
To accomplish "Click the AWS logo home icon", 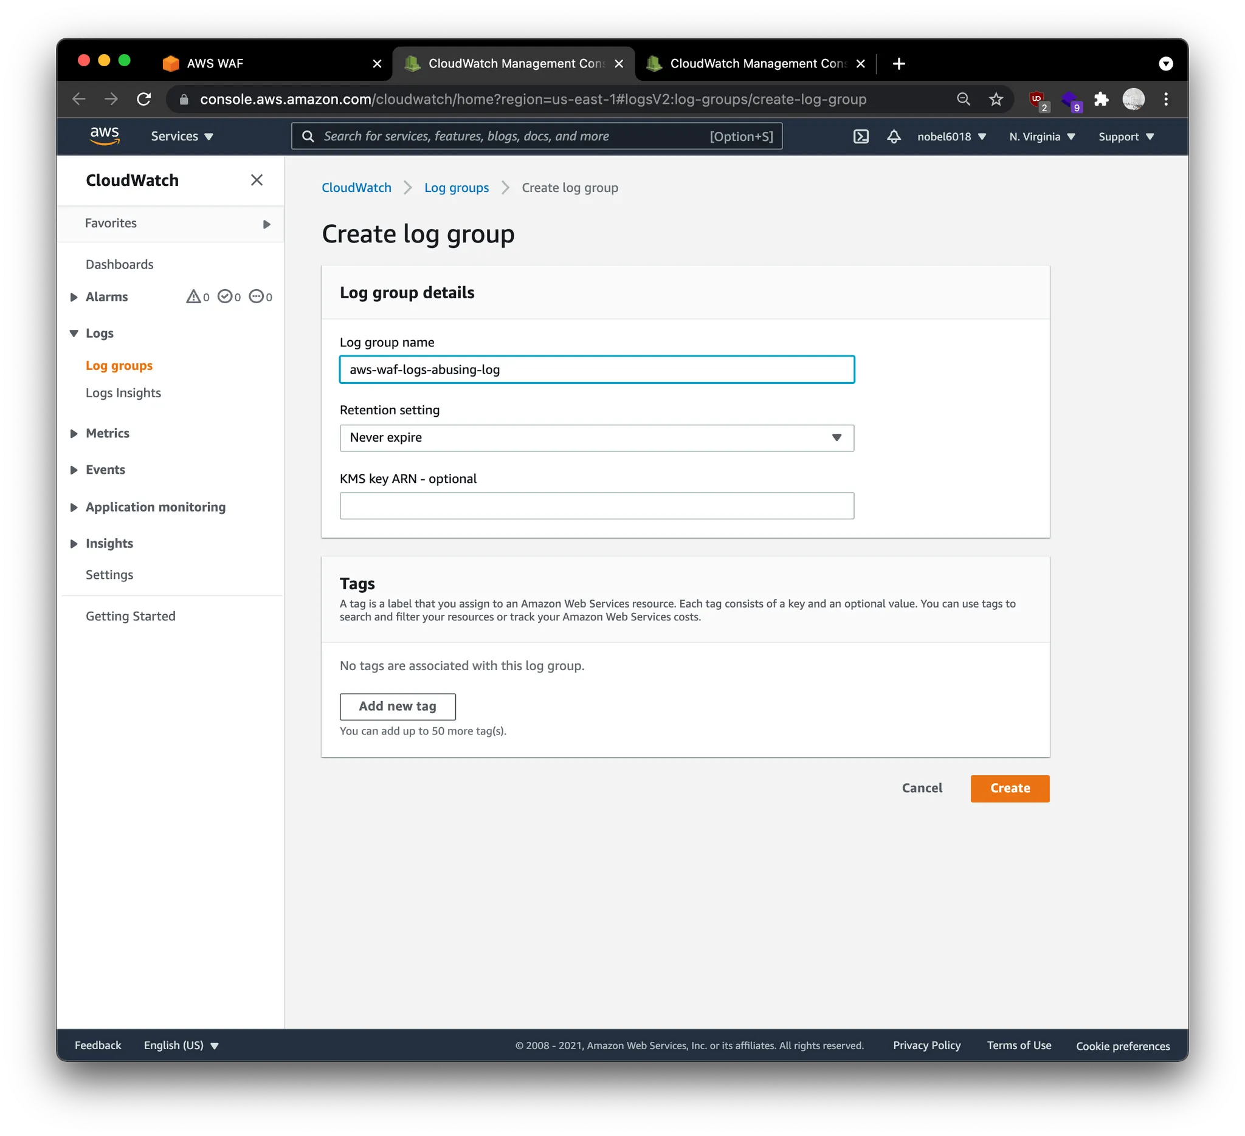I will tap(105, 135).
